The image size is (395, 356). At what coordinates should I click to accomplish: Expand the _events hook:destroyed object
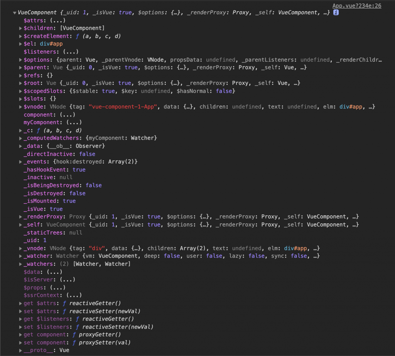coord(20,162)
